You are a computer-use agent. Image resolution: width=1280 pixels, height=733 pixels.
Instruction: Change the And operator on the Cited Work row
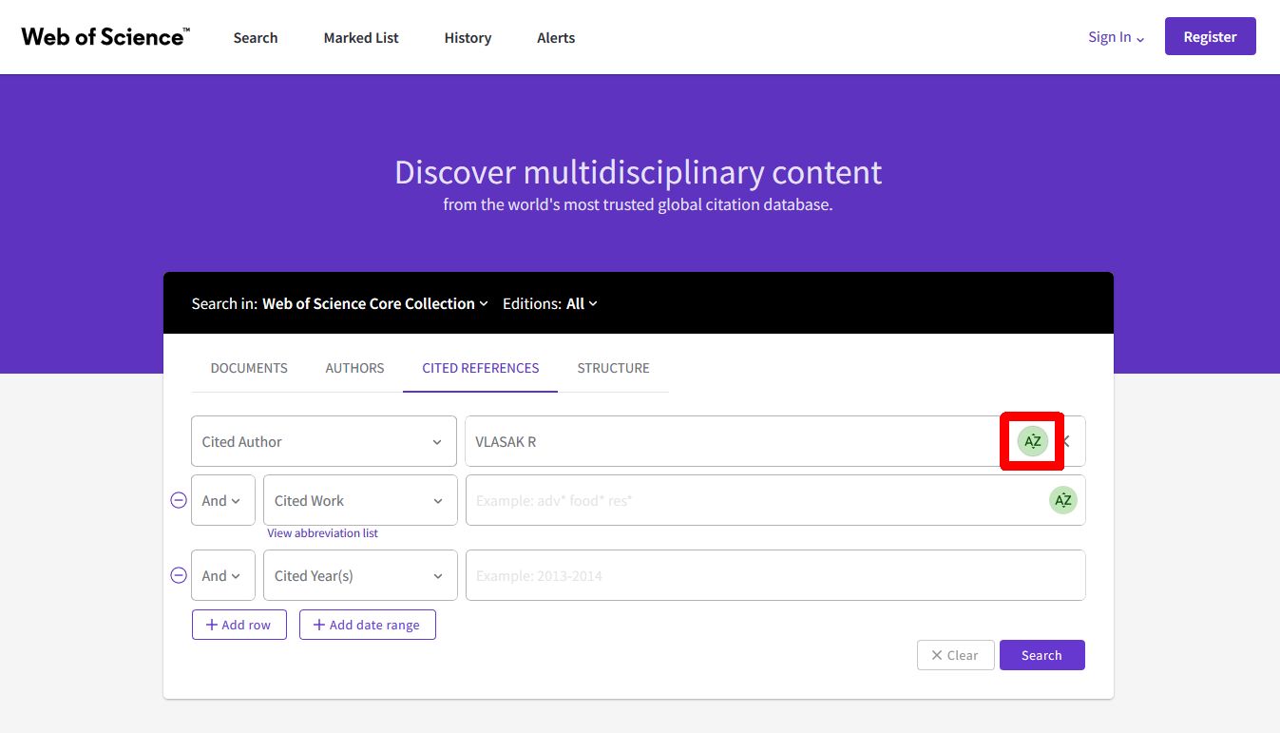point(223,500)
